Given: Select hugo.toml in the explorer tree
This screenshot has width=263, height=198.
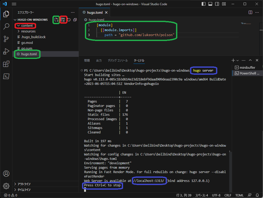Looking at the screenshot, I should (x=29, y=54).
